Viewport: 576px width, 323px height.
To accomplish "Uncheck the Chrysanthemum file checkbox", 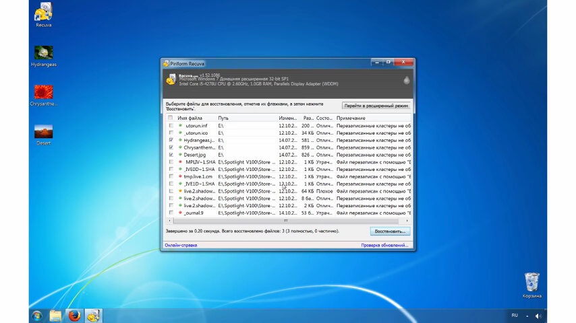I will click(171, 147).
